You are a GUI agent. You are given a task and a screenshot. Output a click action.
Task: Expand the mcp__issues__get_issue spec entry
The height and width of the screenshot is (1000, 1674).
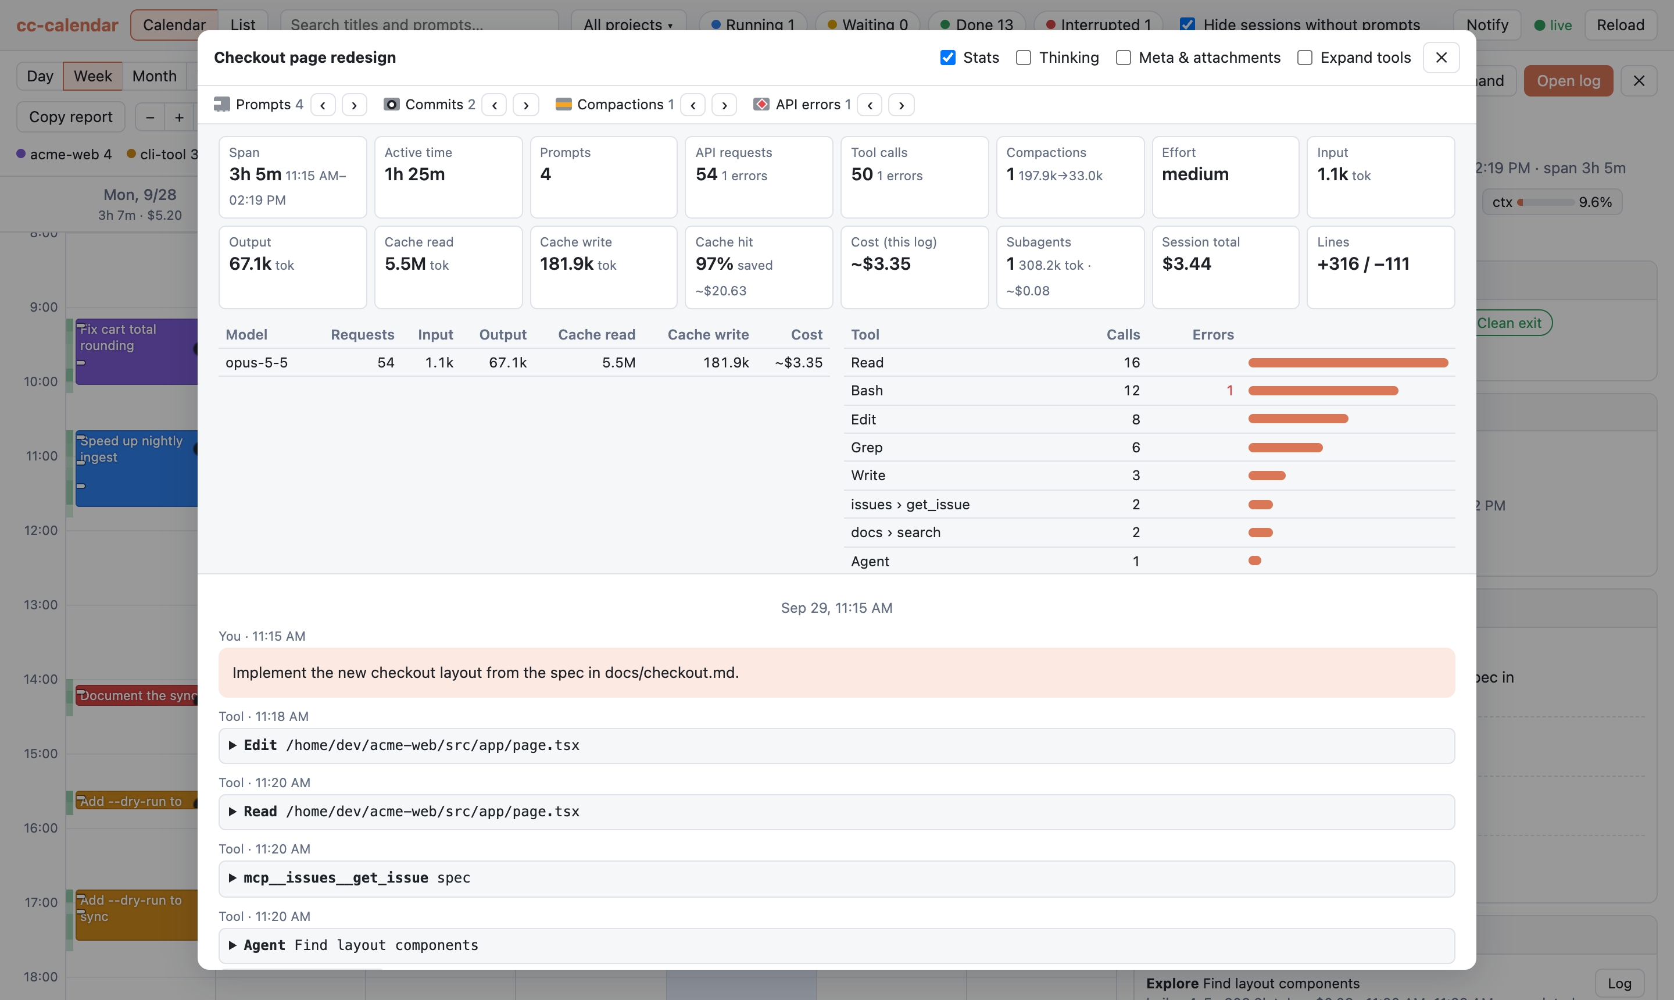pyautogui.click(x=836, y=878)
